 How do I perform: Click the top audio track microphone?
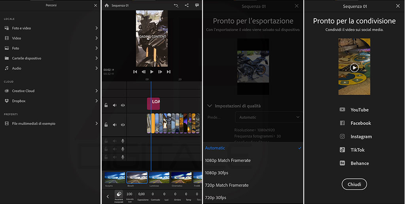[123, 141]
